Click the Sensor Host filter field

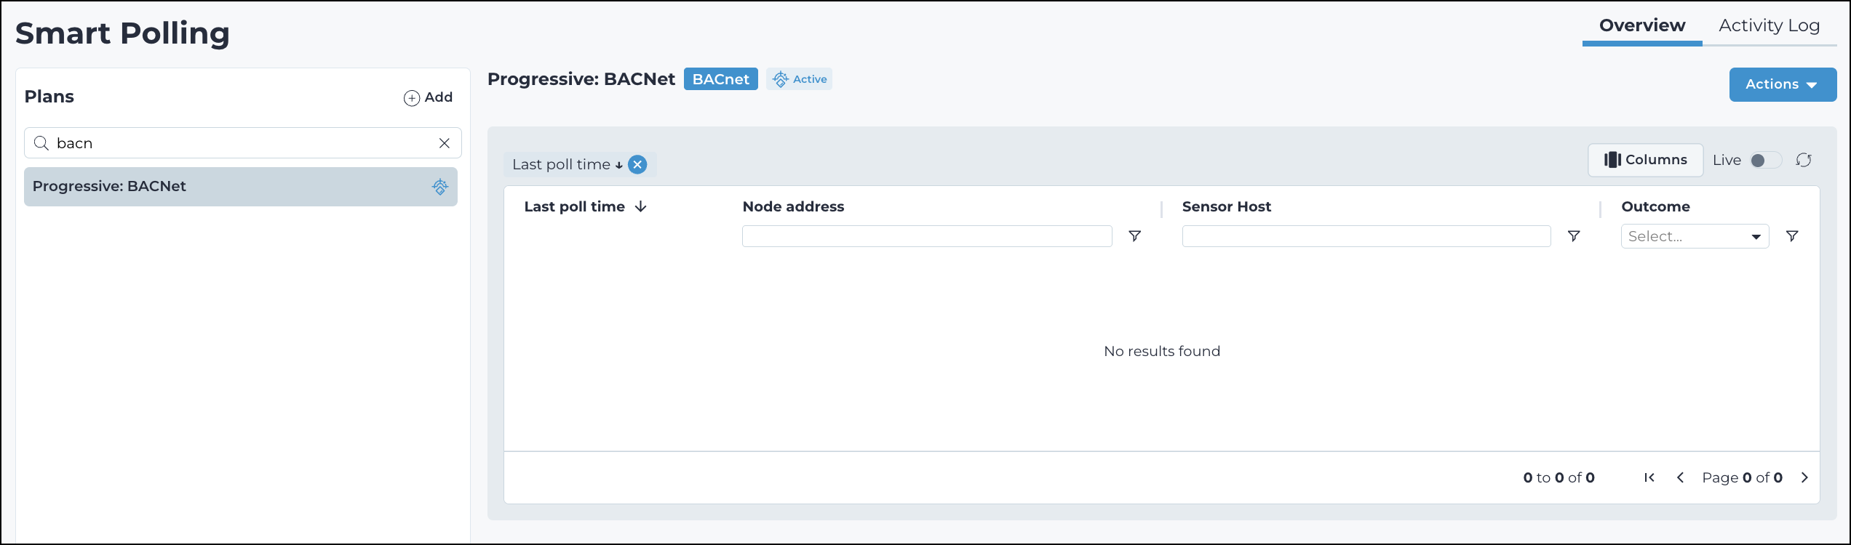[1366, 236]
